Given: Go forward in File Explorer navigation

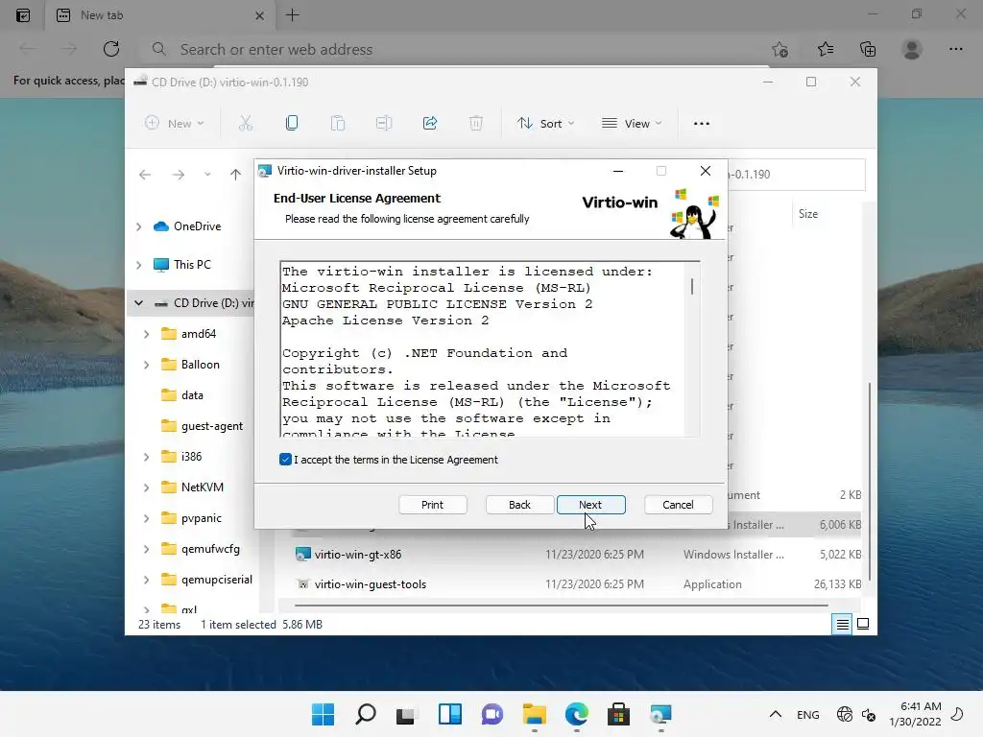Looking at the screenshot, I should (x=179, y=175).
